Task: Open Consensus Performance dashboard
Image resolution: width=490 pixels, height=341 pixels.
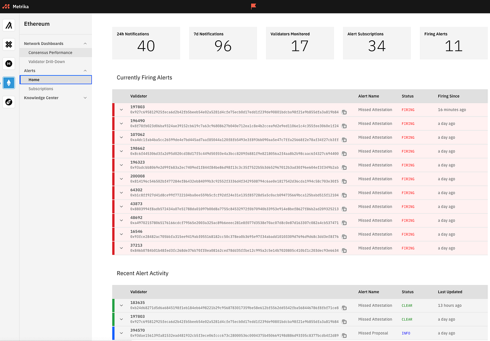Action: [x=56, y=53]
